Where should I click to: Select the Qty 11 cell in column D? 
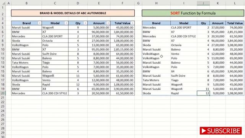coord(78,76)
